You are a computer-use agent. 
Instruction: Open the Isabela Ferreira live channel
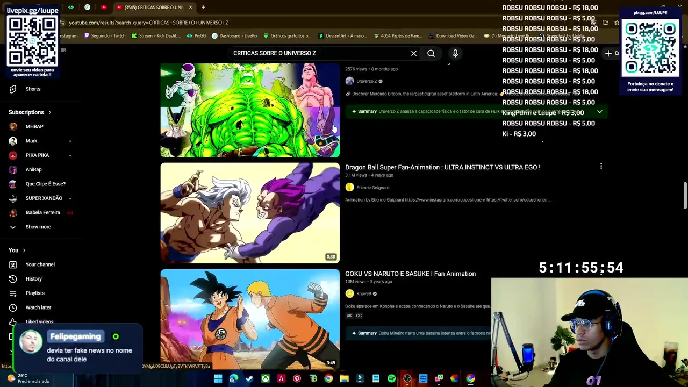pos(42,212)
